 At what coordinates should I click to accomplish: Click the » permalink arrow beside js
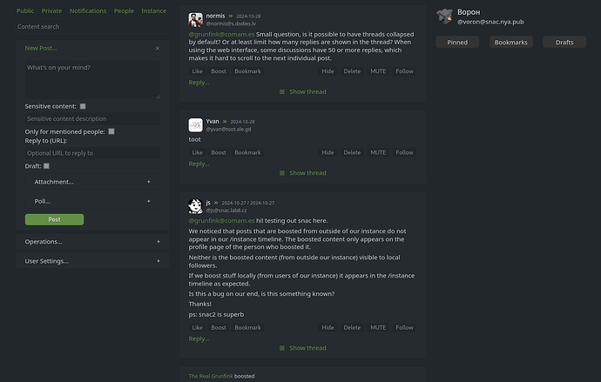click(217, 203)
